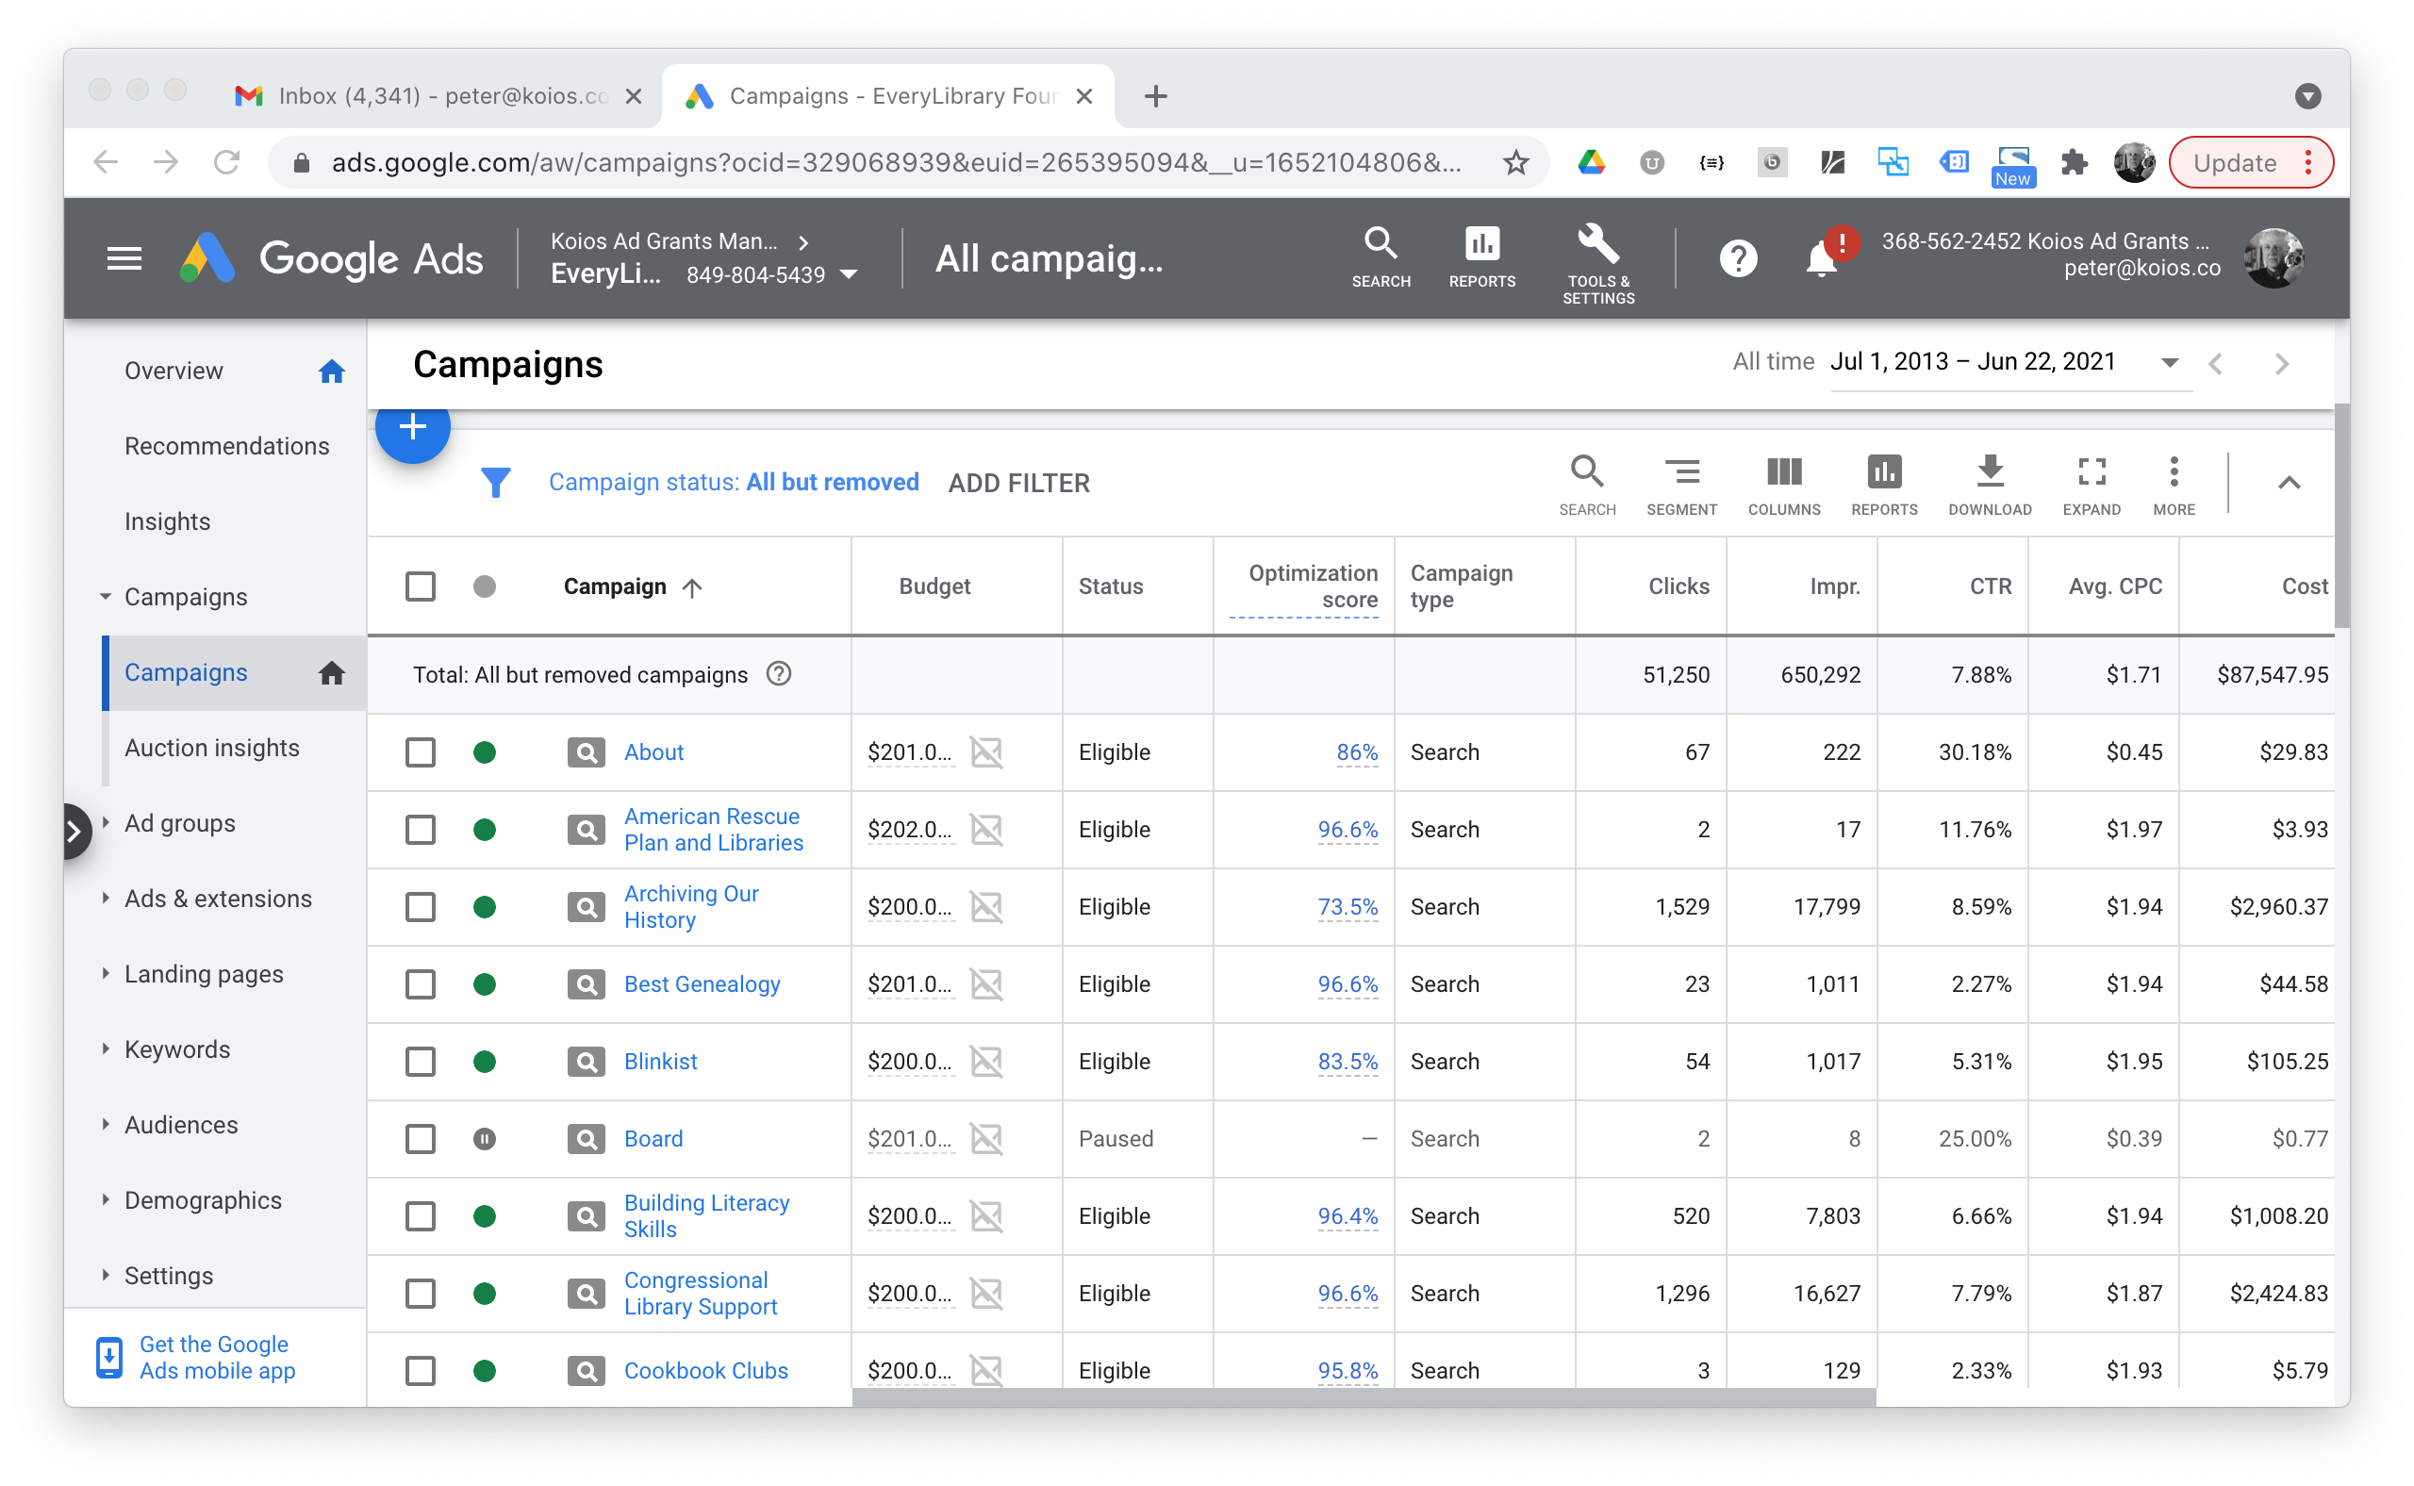
Task: Open the account switcher dropdown arrow
Action: pyautogui.click(x=850, y=275)
